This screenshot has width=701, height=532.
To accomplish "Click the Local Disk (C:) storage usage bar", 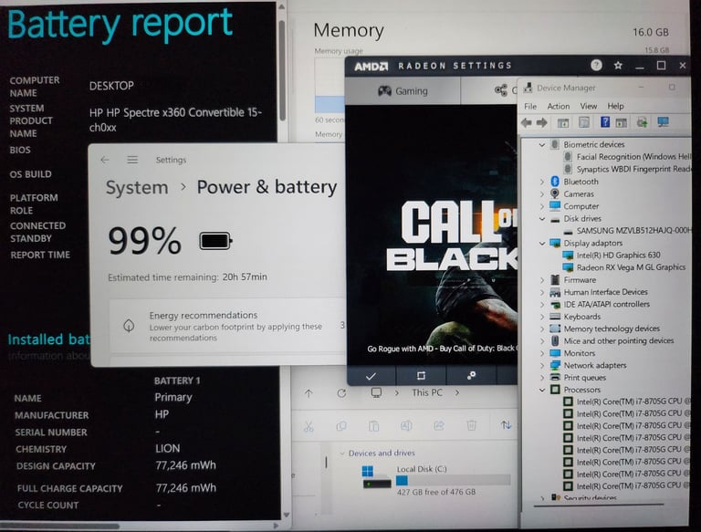I will (453, 481).
